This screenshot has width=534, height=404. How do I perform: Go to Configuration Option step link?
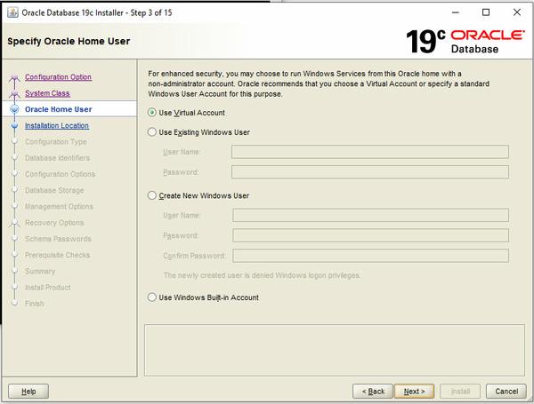click(x=58, y=77)
